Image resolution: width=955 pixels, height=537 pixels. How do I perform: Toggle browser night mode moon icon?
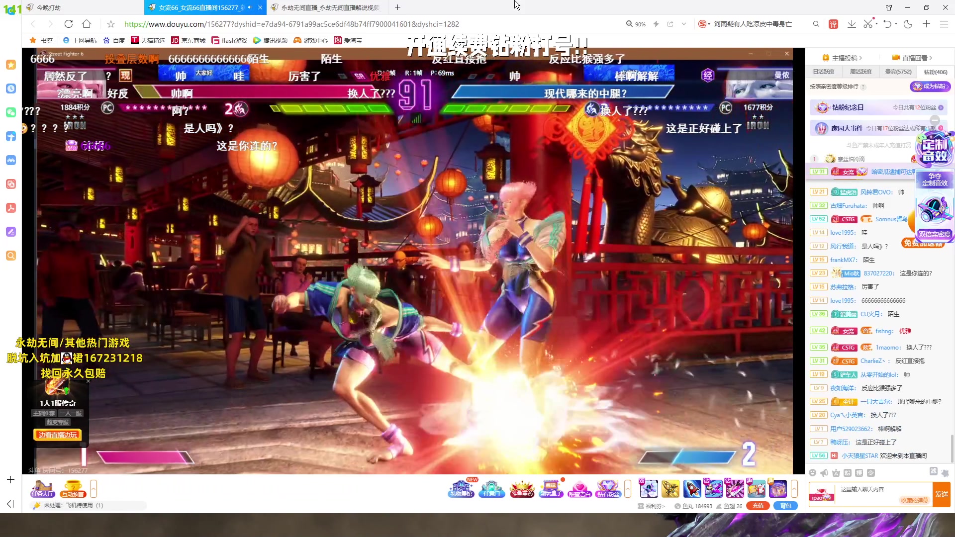[x=908, y=24]
